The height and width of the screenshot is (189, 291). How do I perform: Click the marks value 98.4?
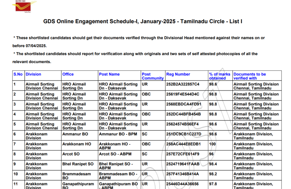[213, 164]
